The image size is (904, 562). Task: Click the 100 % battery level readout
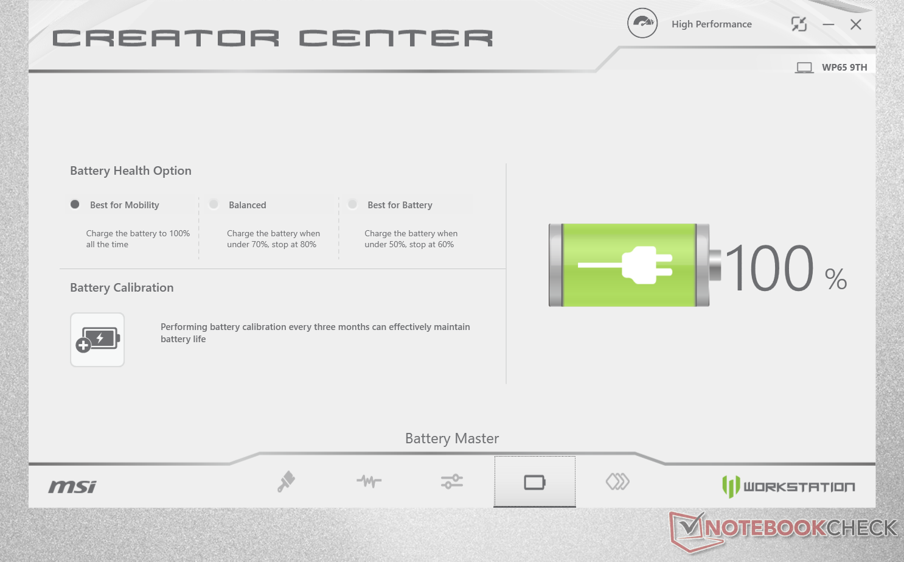786,269
